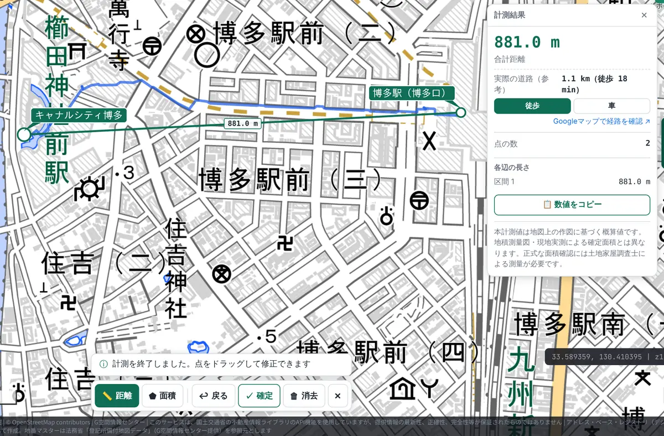Image resolution: width=664 pixels, height=436 pixels.
Task: Click the 合計距離 label in results panel
Action: point(510,59)
